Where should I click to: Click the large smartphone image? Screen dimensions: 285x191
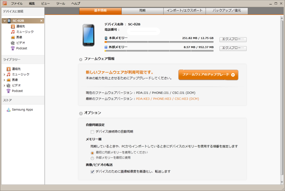coord(88,35)
